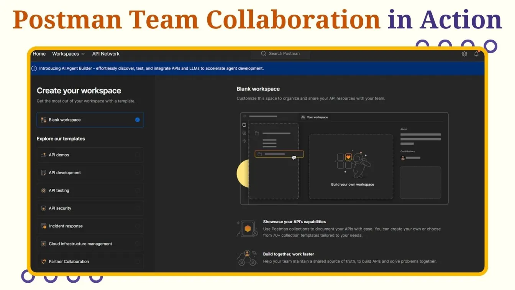Go to the Home menu item
515x290 pixels.
[39, 54]
